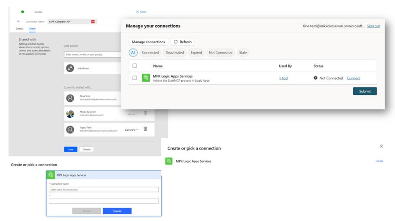
Task: Close the Create or pick a connection panel
Action: coord(381,146)
